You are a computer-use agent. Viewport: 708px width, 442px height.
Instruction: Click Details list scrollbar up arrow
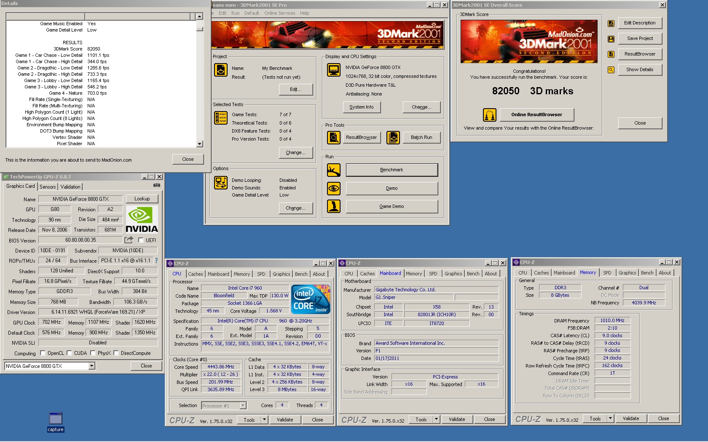tap(200, 16)
